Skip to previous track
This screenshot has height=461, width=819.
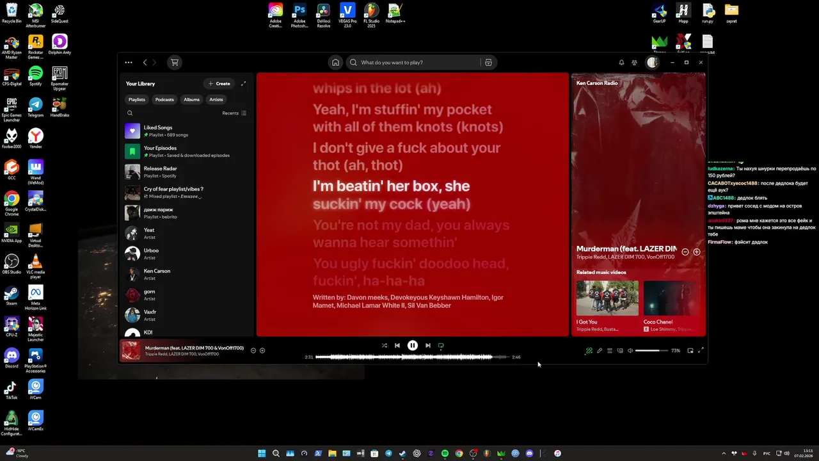click(397, 346)
